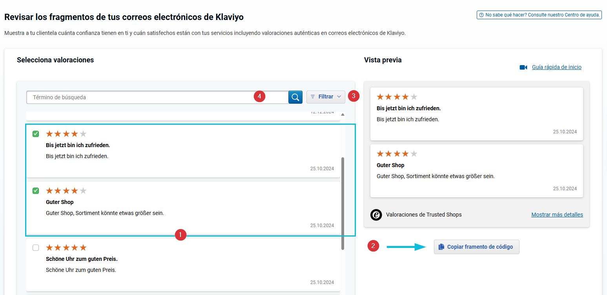Open "Guía rápida de inicio" link
Image resolution: width=607 pixels, height=295 pixels.
pyautogui.click(x=556, y=67)
